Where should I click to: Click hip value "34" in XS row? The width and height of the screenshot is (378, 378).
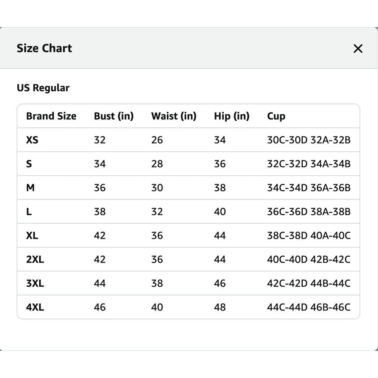[x=220, y=140]
